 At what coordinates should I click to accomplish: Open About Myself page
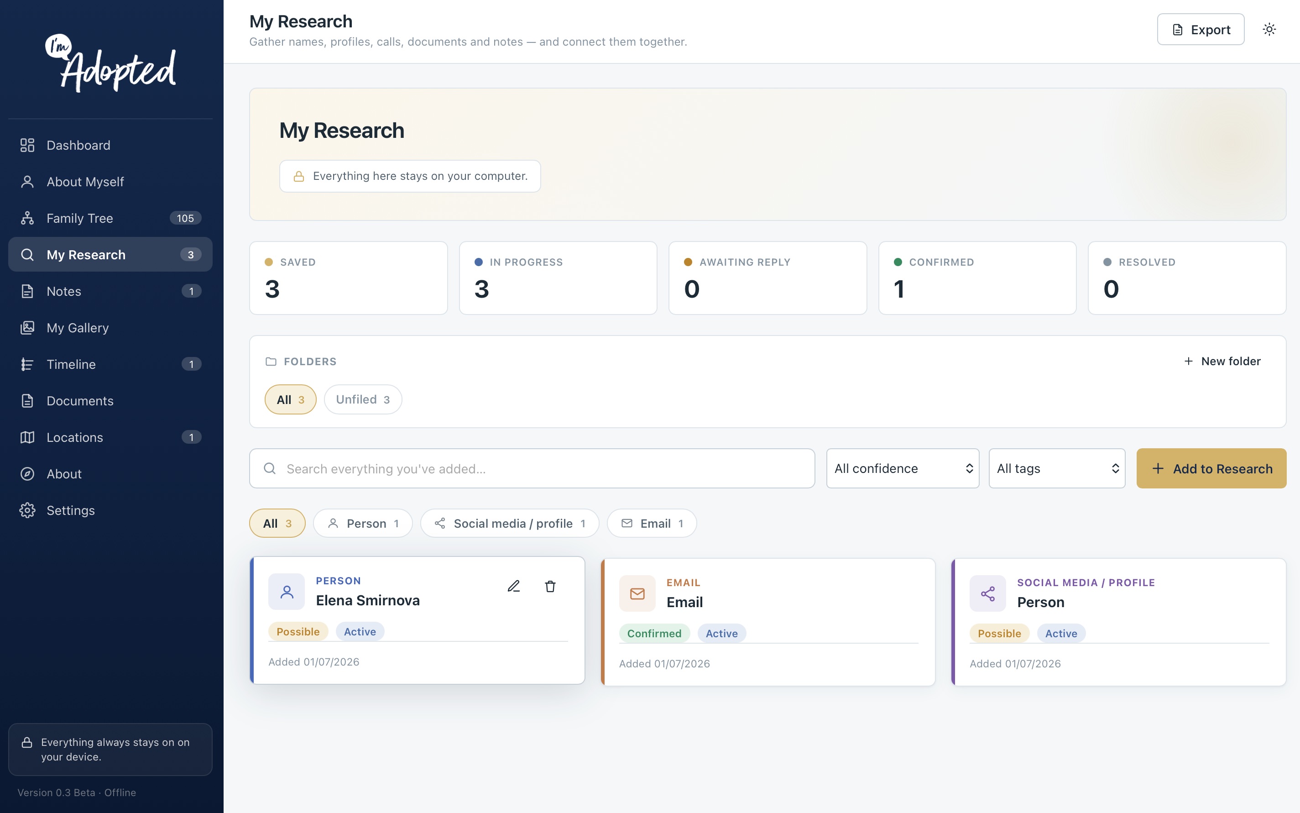[110, 182]
